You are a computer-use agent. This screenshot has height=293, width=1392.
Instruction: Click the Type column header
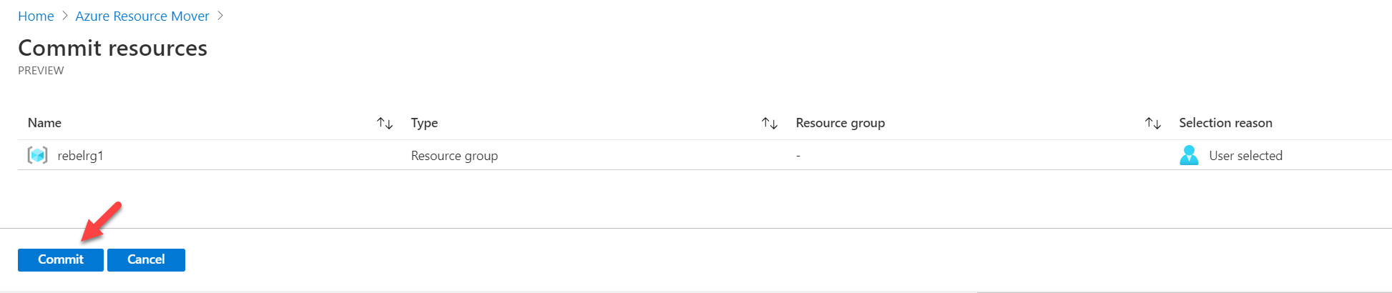pos(424,123)
